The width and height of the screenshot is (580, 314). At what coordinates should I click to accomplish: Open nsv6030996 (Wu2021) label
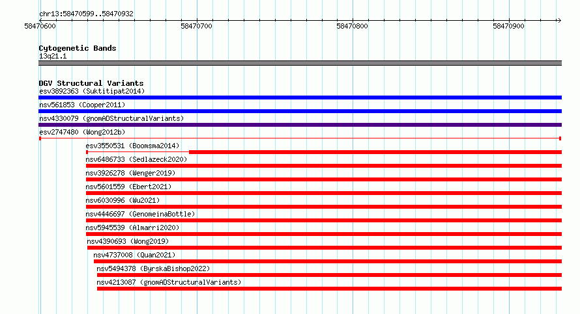click(123, 200)
